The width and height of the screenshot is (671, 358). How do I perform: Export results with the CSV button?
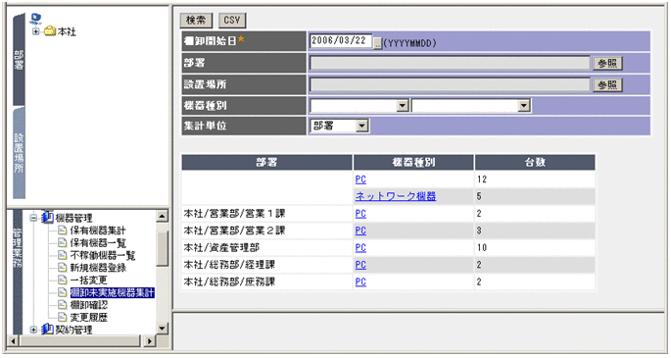coord(232,21)
